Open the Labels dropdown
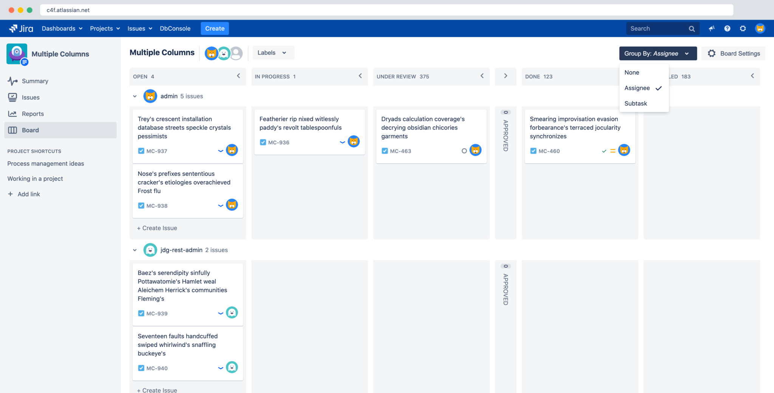The width and height of the screenshot is (774, 393). [272, 52]
